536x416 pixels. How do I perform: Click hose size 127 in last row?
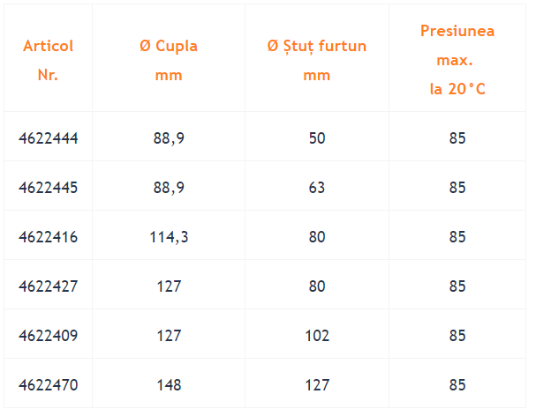coord(317,385)
